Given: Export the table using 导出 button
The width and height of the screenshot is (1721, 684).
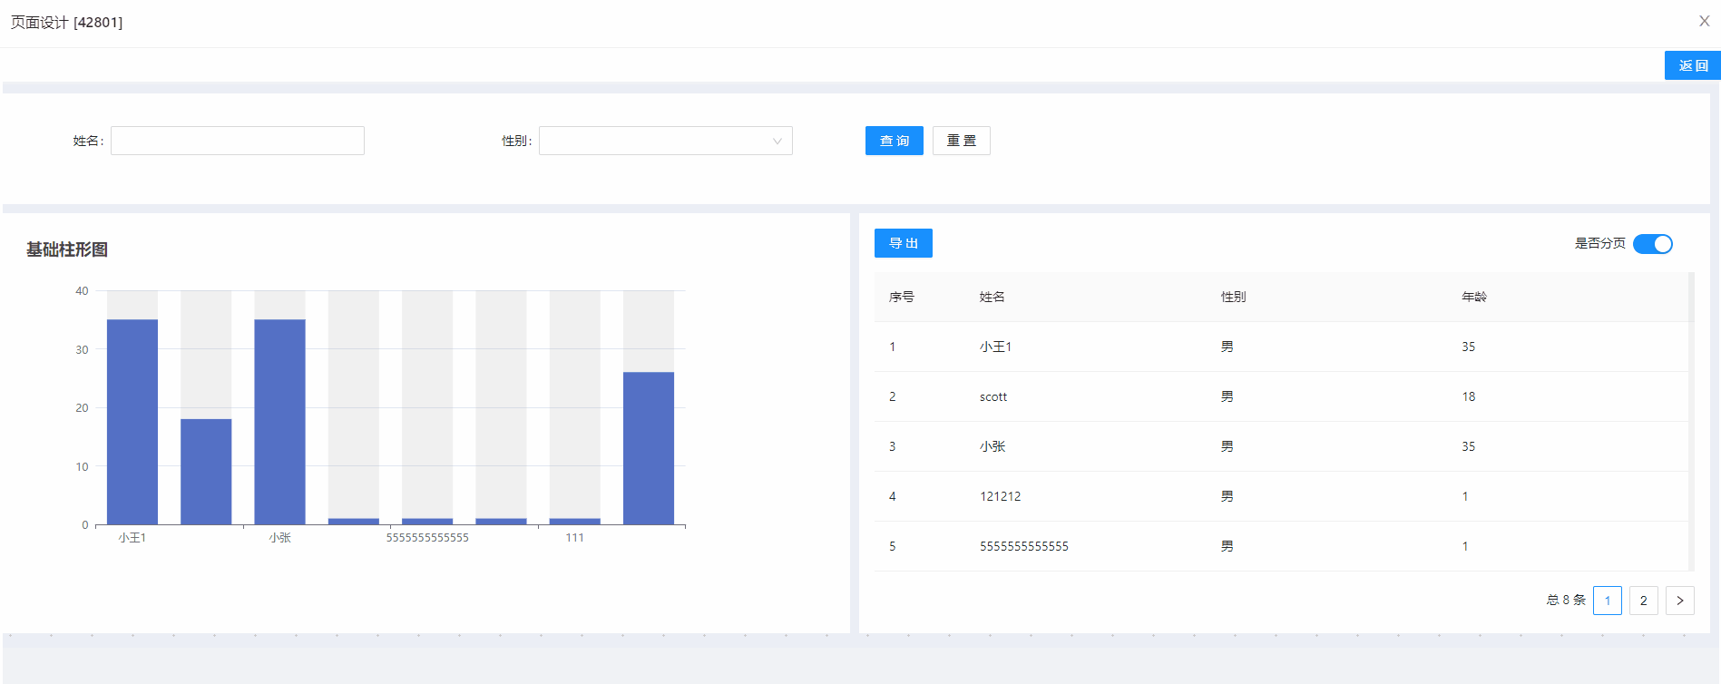Looking at the screenshot, I should [903, 243].
